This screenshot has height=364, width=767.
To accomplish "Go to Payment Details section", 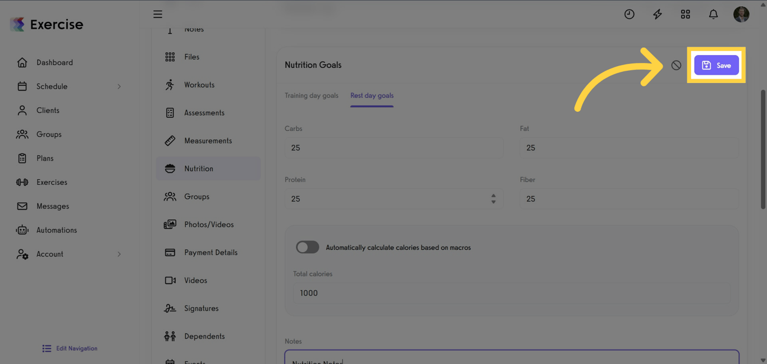I will pos(211,252).
